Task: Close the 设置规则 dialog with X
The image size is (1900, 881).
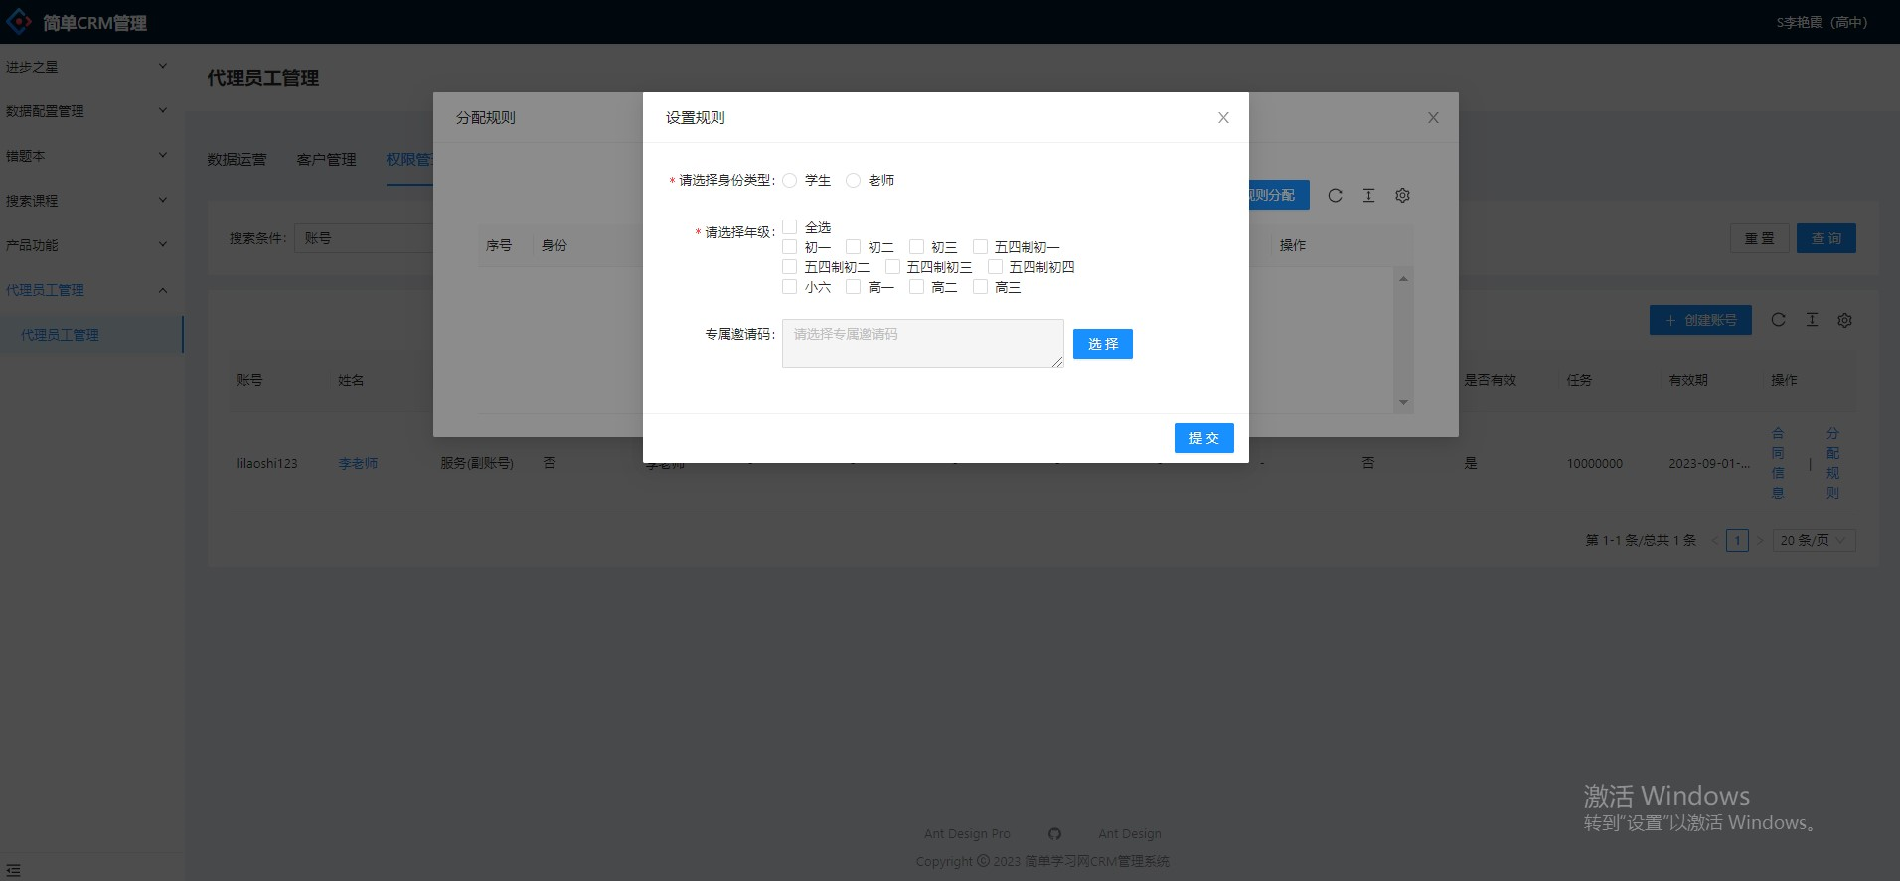Action: [1223, 118]
